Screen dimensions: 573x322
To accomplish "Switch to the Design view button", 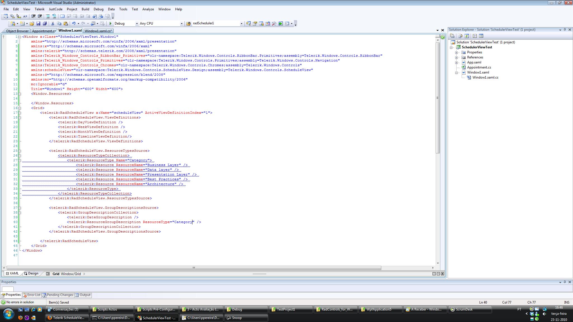I will point(31,273).
